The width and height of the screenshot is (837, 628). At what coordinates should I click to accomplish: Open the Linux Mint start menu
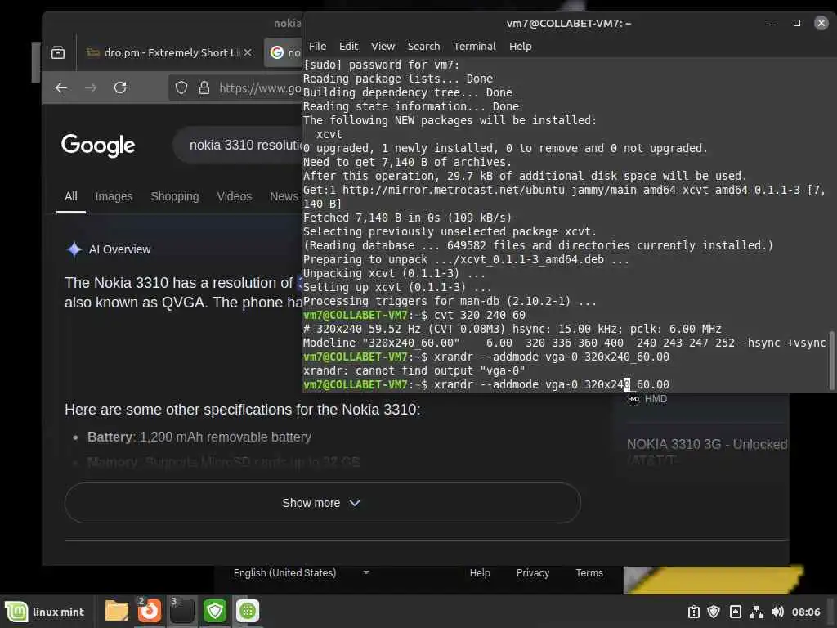click(x=45, y=611)
